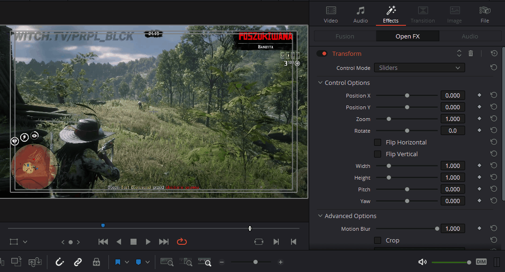Screen dimensions: 505x272
Task: Click the DIM audio button
Action: [481, 262]
